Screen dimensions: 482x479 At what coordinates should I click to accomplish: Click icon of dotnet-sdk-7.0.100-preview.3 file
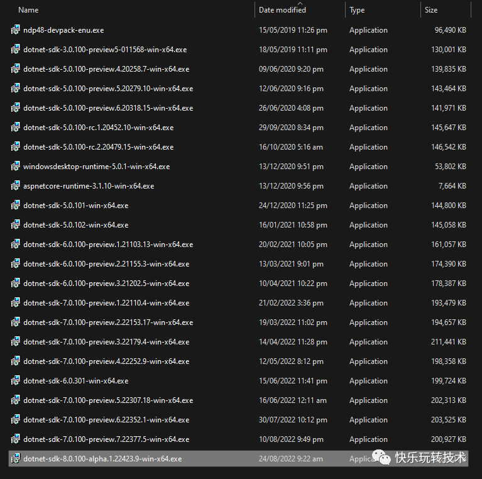click(15, 341)
